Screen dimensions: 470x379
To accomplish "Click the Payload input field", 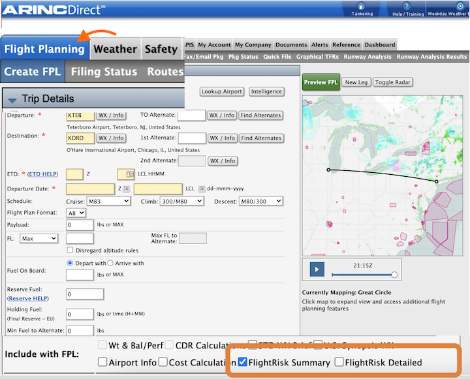I will click(x=80, y=224).
